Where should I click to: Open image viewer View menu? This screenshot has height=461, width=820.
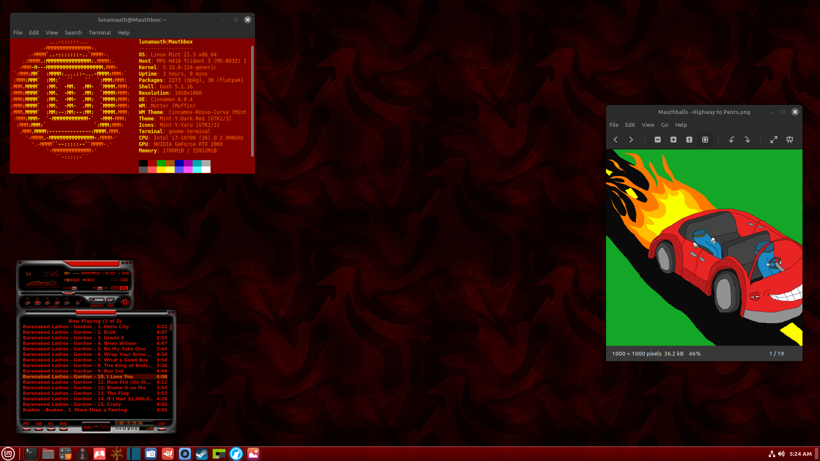point(648,125)
